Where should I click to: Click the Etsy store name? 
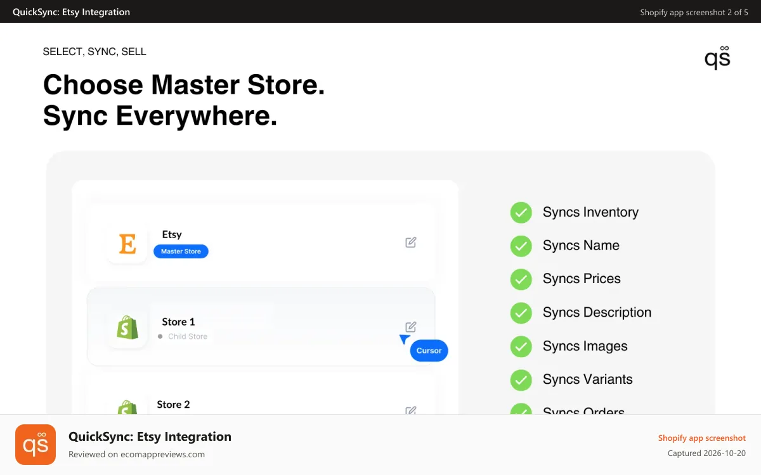click(172, 234)
